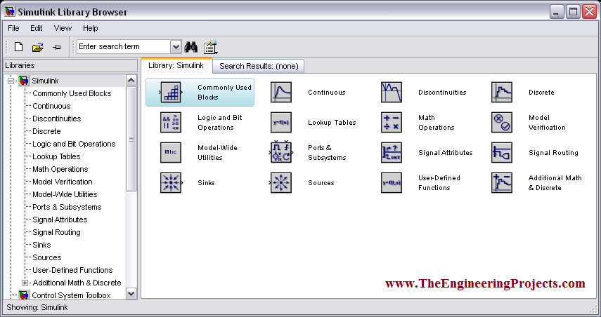Minimize the Simulink Library Browser window
This screenshot has width=601, height=317.
557,12
